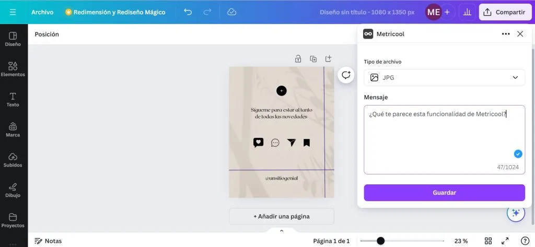The image size is (535, 247).
Task: Open Redimensión y Rediseño Mágico menu
Action: [x=115, y=12]
